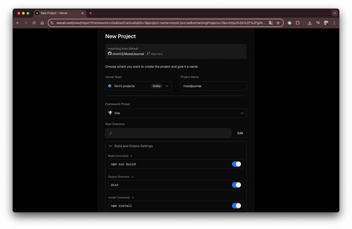The image size is (352, 229).
Task: Open Chrome three-dot menu
Action: coord(334,23)
